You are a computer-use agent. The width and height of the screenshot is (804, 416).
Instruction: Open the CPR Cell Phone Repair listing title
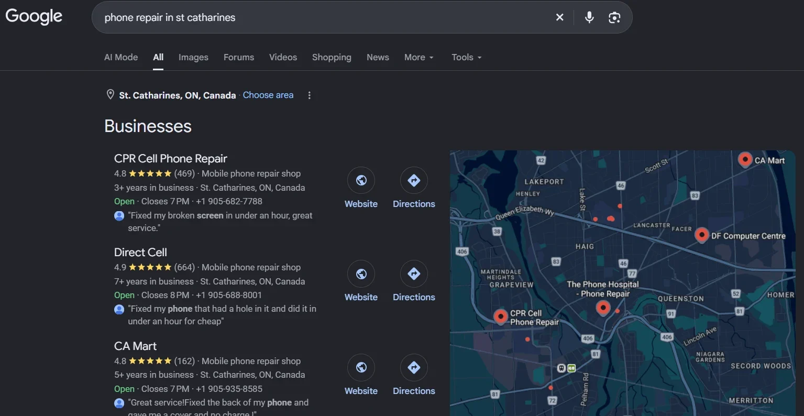point(171,158)
